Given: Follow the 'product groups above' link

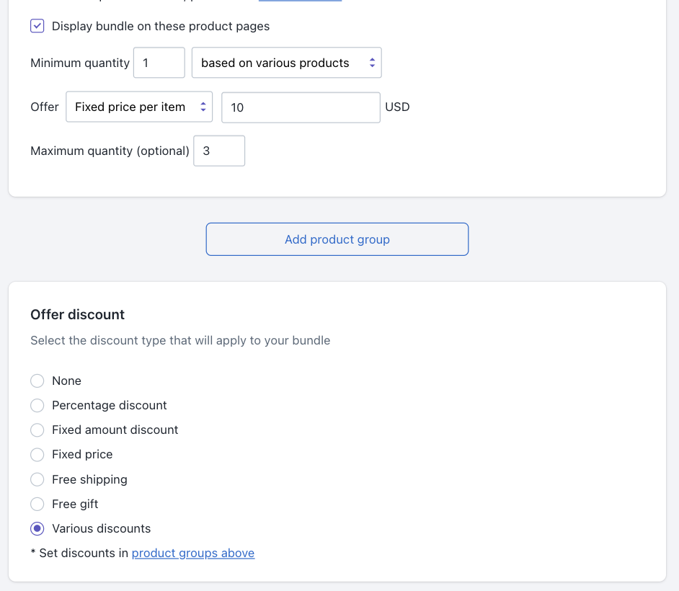Looking at the screenshot, I should (x=193, y=554).
